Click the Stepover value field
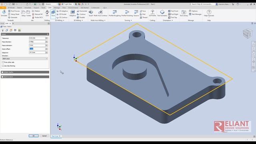Image resolution: width=256 pixels, height=144 pixels. pos(37,52)
